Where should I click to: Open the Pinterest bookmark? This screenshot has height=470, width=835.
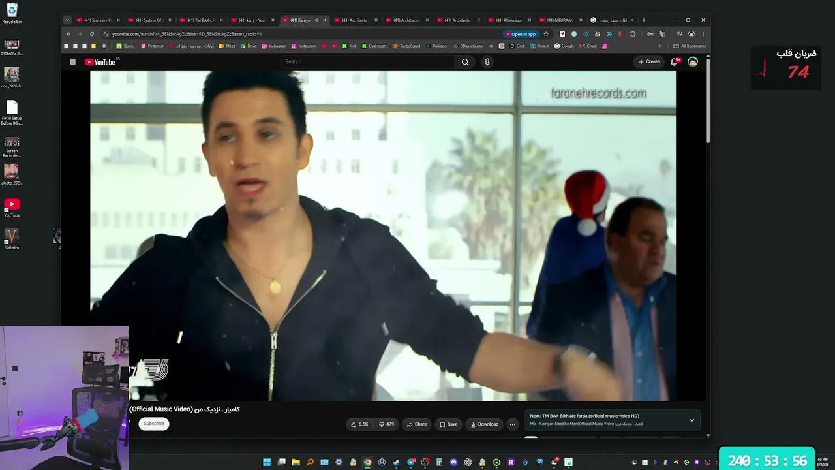(153, 46)
